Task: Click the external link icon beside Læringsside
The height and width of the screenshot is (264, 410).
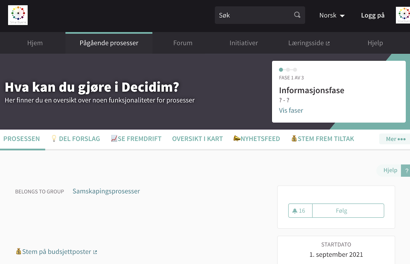Action: pyautogui.click(x=328, y=43)
